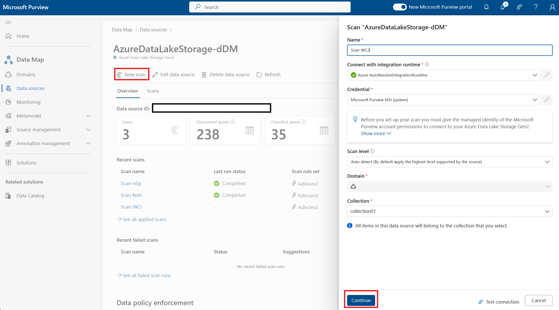Click the Delete data source icon
This screenshot has width=559, height=310.
tap(205, 74)
